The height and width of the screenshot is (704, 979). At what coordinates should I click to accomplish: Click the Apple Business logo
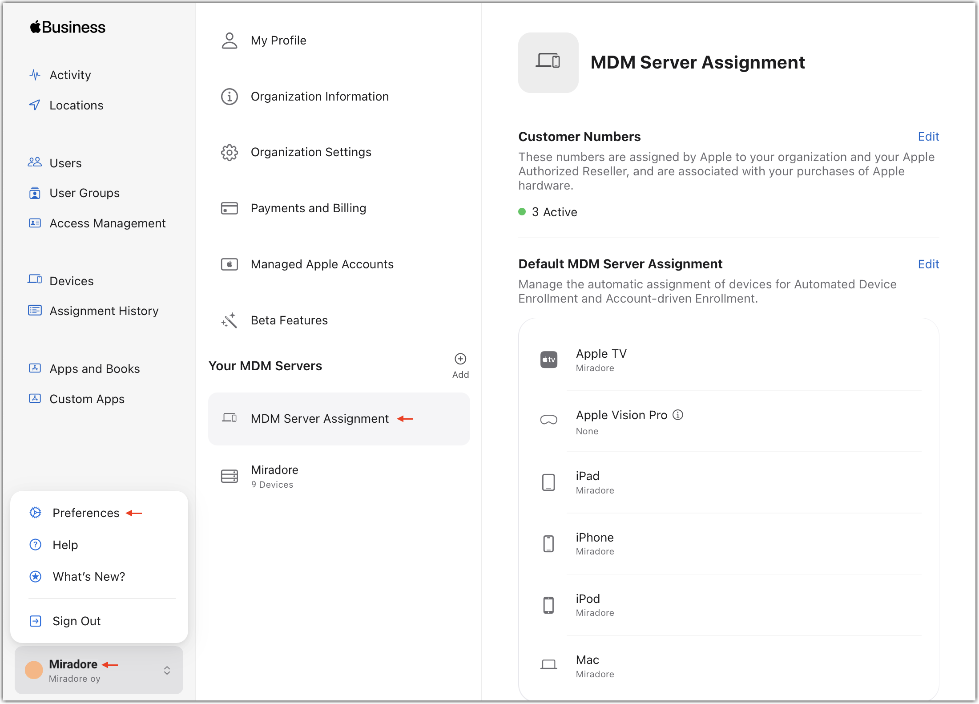click(68, 27)
